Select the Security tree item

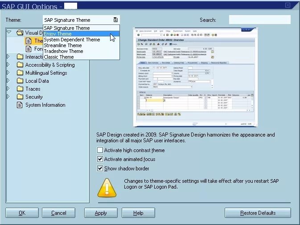(x=34, y=97)
